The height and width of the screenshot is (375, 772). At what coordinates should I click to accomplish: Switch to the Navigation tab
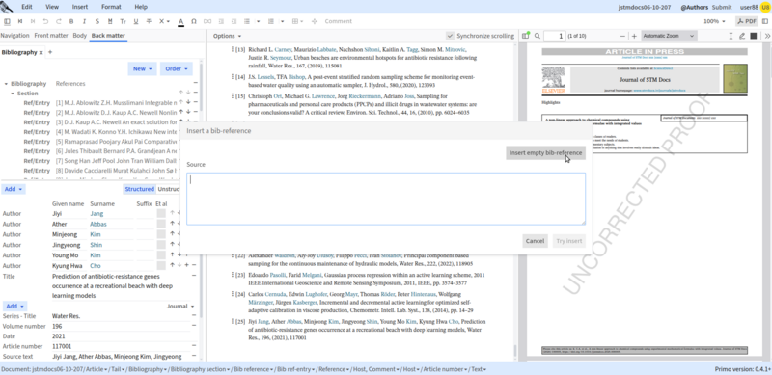14,36
